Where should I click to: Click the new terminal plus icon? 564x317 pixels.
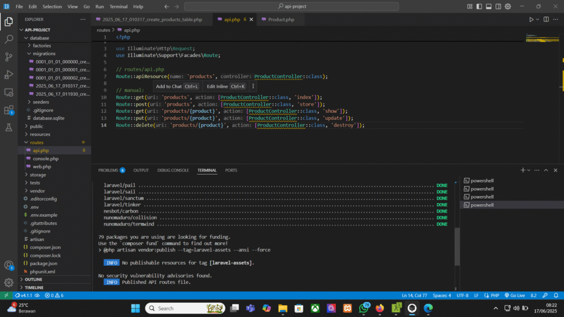[523, 171]
